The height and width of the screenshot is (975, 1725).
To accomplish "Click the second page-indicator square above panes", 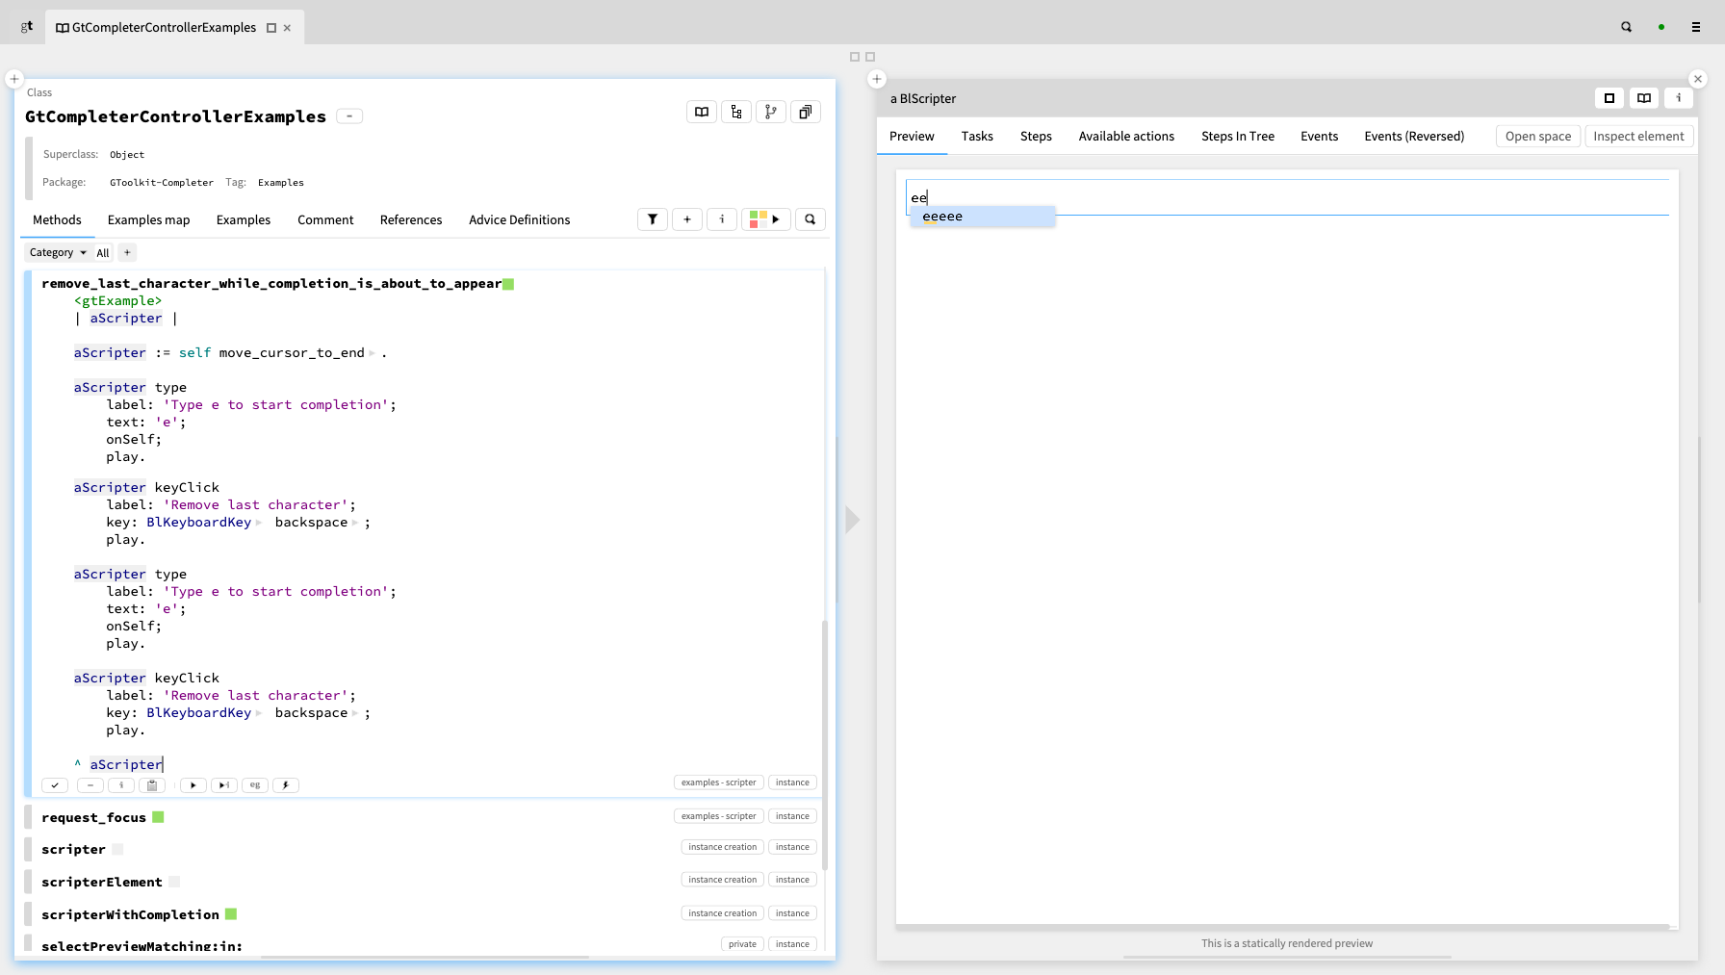I will (x=870, y=57).
